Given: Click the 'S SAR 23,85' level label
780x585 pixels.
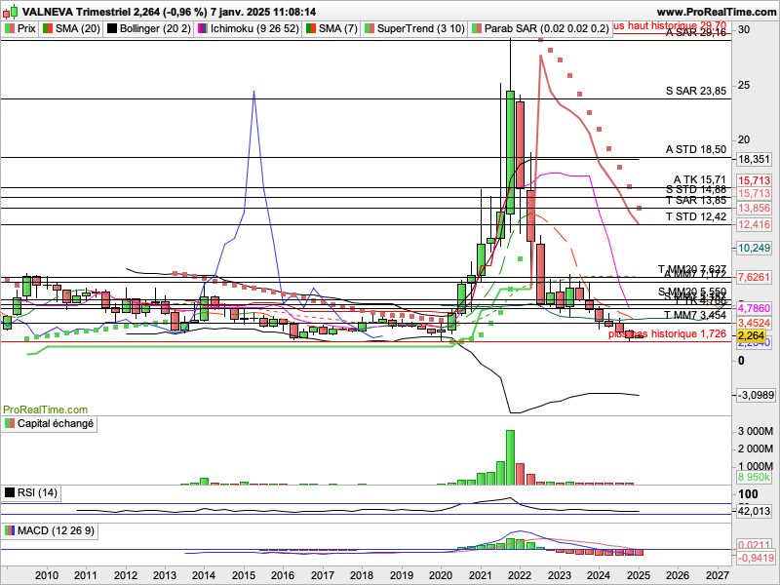Looking at the screenshot, I should point(696,91).
